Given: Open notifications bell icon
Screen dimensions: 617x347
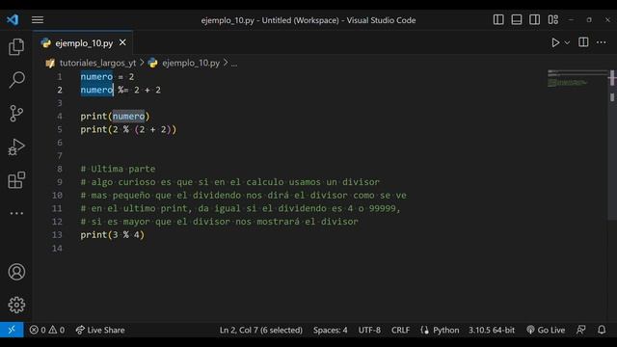Looking at the screenshot, I should pos(602,330).
